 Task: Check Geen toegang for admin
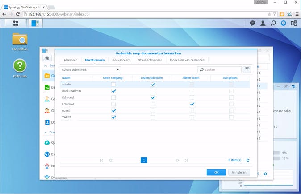113,85
